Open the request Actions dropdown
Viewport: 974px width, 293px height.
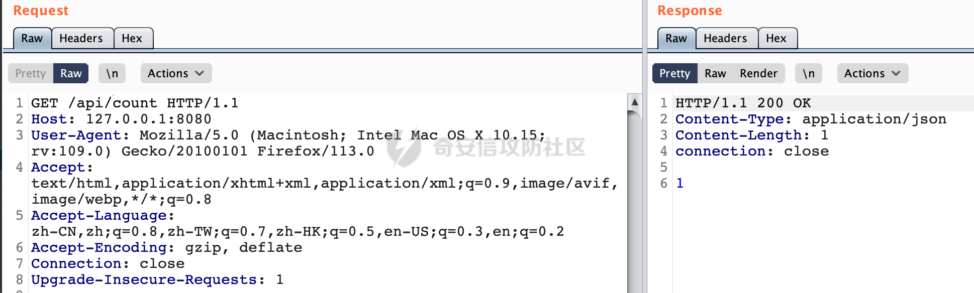[176, 73]
